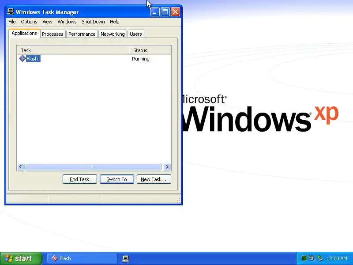Viewport: 353px width, 265px height.
Task: Sort by the Status column header
Action: pyautogui.click(x=150, y=50)
